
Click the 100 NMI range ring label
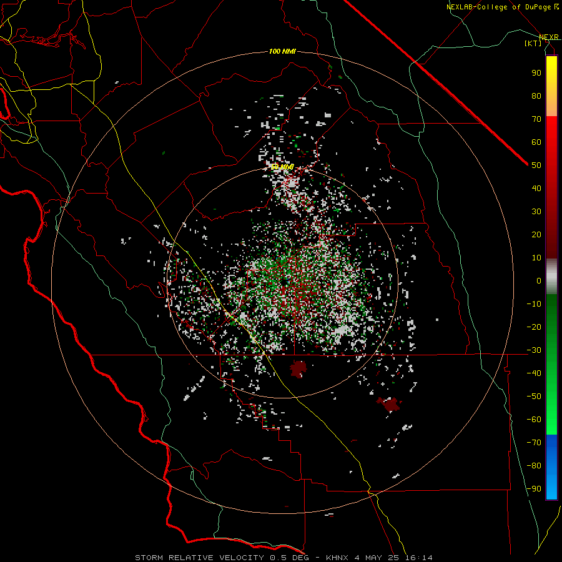[282, 52]
